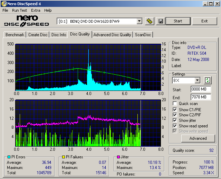Switch to the Create Disc tab
221x179 pixels.
pos(38,35)
